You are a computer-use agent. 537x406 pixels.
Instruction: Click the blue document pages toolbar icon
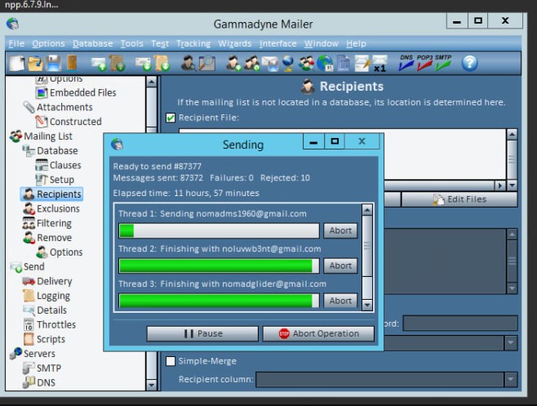click(344, 63)
